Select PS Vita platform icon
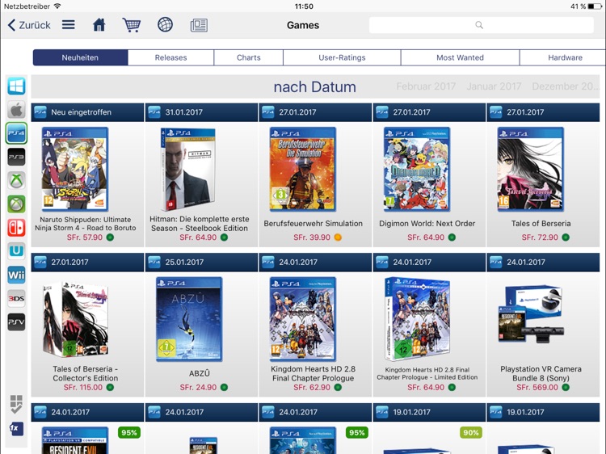This screenshot has height=454, width=606. (16, 322)
